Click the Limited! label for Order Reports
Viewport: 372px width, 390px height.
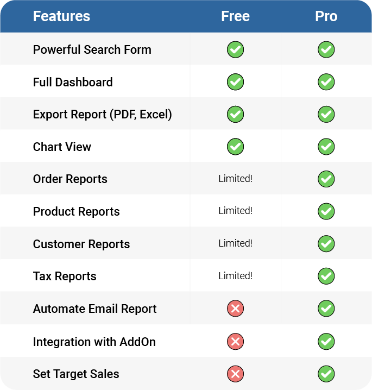[x=235, y=179]
